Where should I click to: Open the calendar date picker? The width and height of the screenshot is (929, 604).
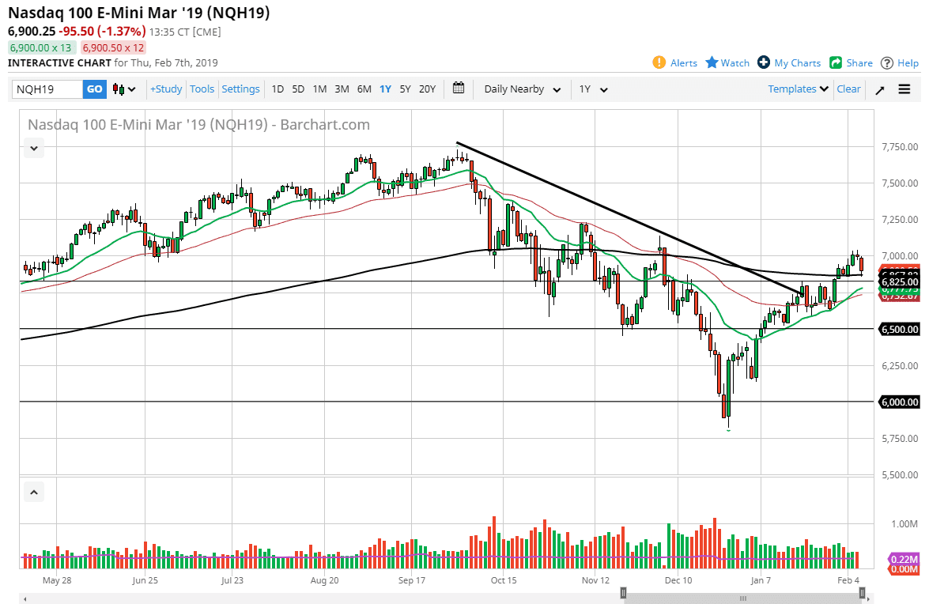pos(459,89)
